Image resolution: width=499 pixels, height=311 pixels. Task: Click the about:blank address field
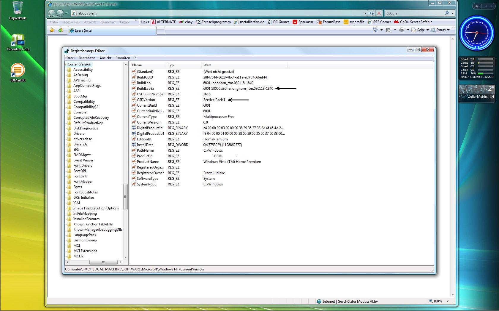pos(220,13)
